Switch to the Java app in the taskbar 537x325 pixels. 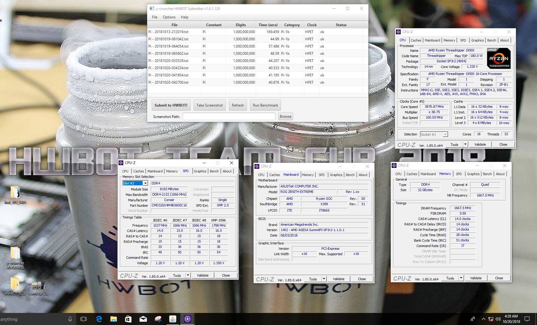[172, 319]
